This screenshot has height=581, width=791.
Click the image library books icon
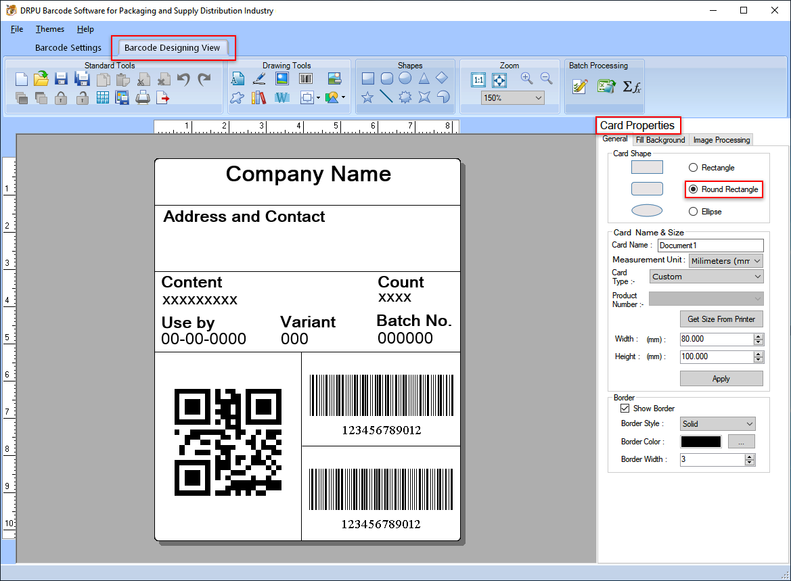258,97
